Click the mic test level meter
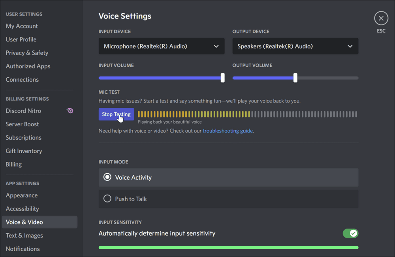 click(x=247, y=114)
